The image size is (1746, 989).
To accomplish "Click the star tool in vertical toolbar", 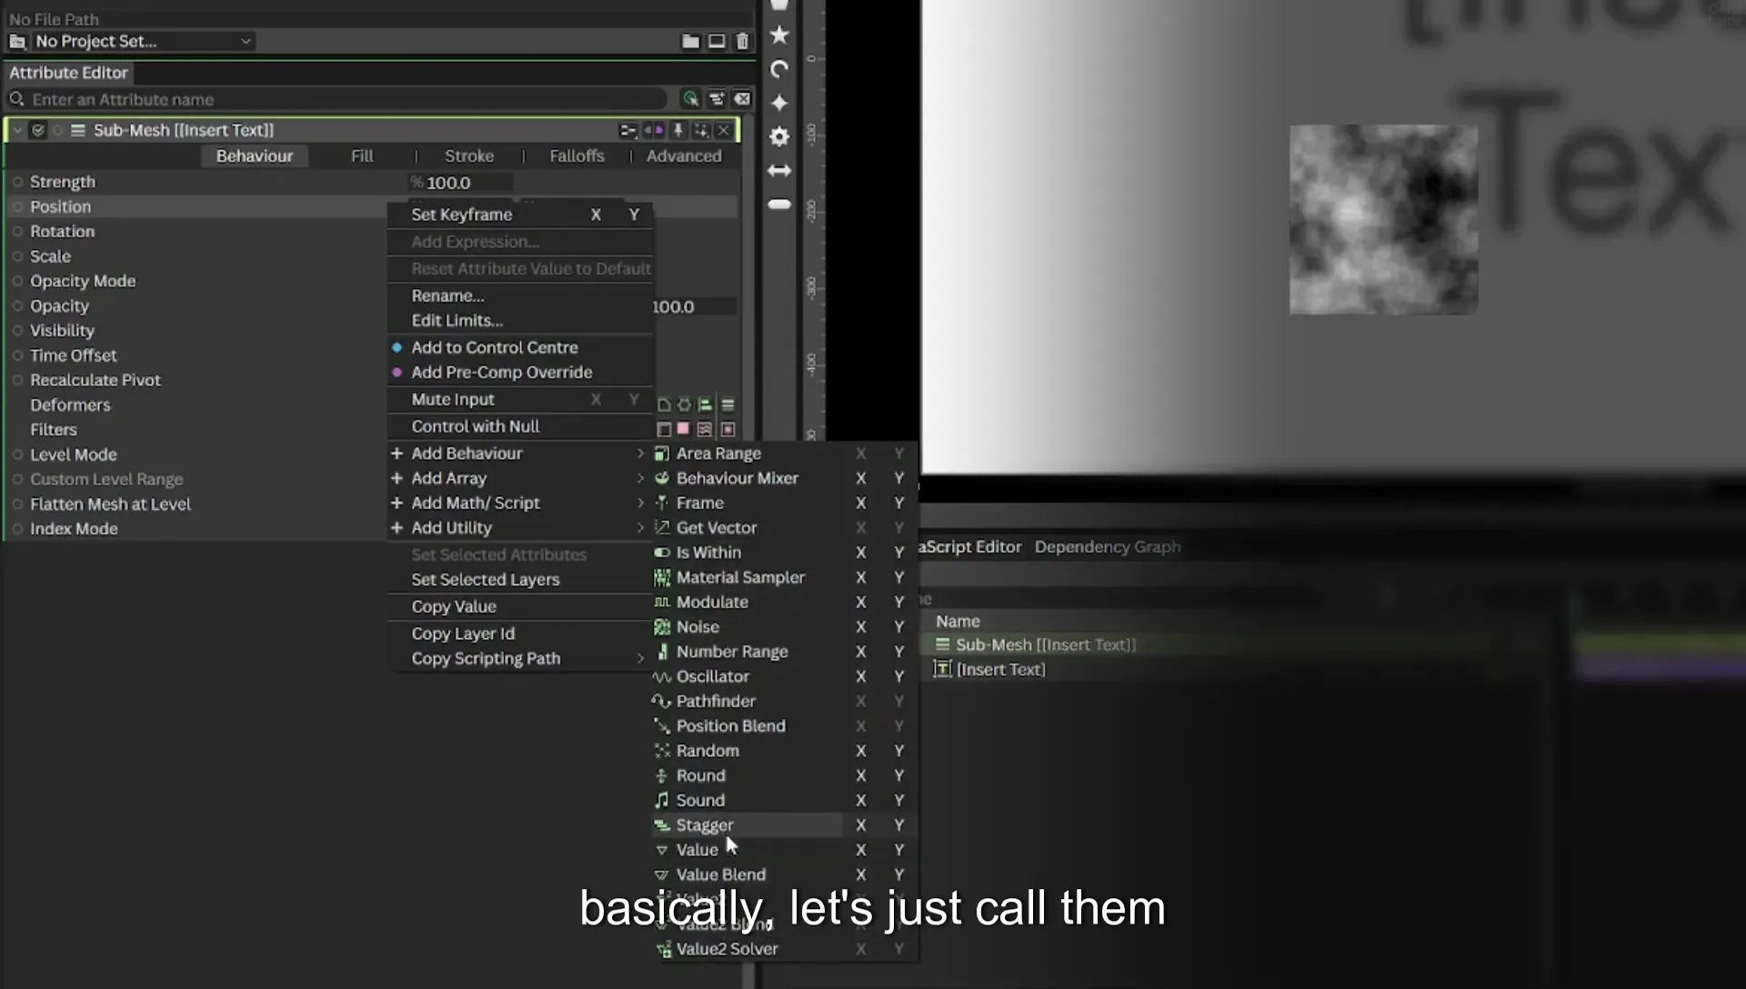I will [x=779, y=35].
